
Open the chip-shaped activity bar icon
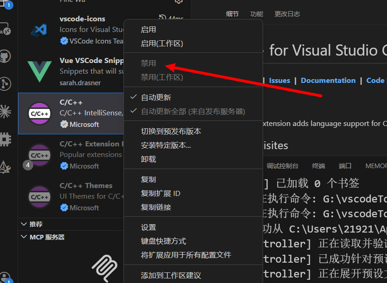pos(5,139)
